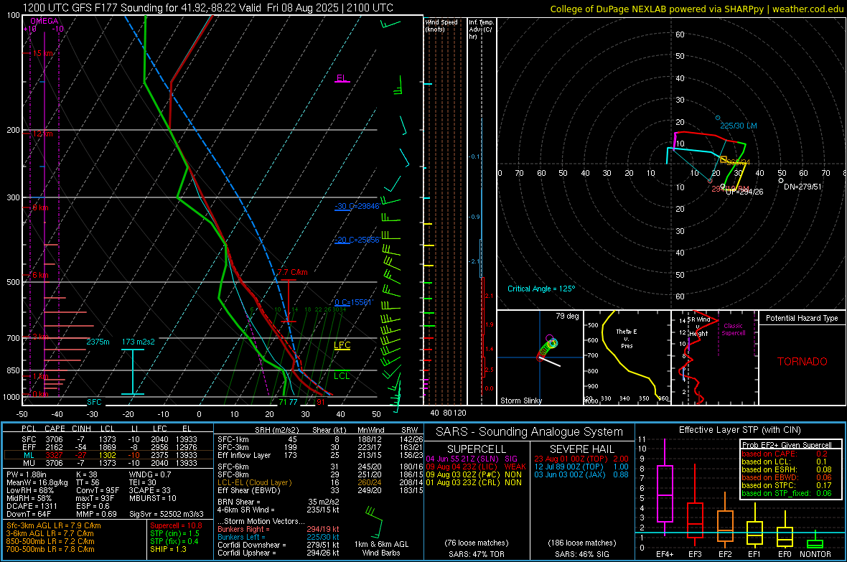Screen dimensions: 847x562
Task: Click the red '7.7 C/km' lapse rate label
Action: pos(292,272)
